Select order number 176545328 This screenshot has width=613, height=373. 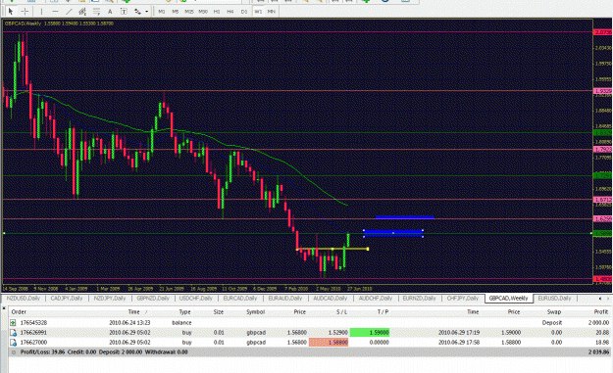click(x=33, y=323)
